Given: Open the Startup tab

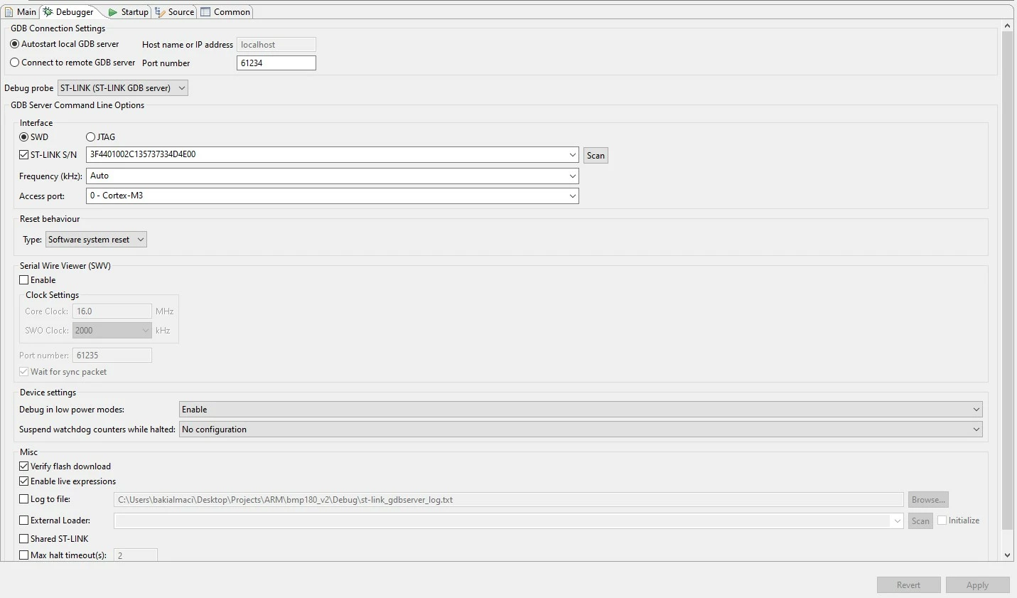Looking at the screenshot, I should pos(128,12).
